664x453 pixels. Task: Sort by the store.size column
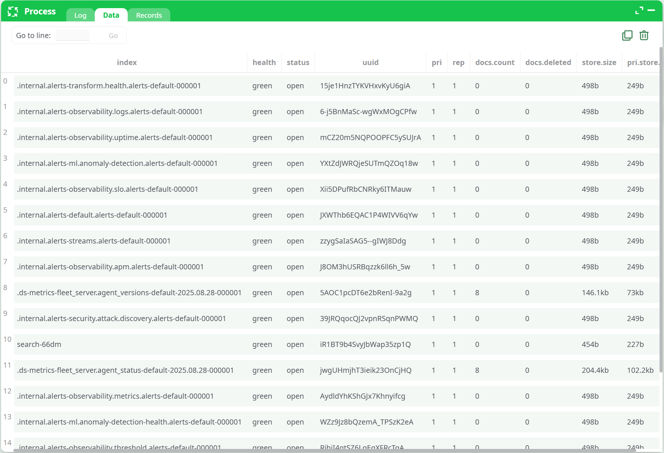click(x=599, y=62)
